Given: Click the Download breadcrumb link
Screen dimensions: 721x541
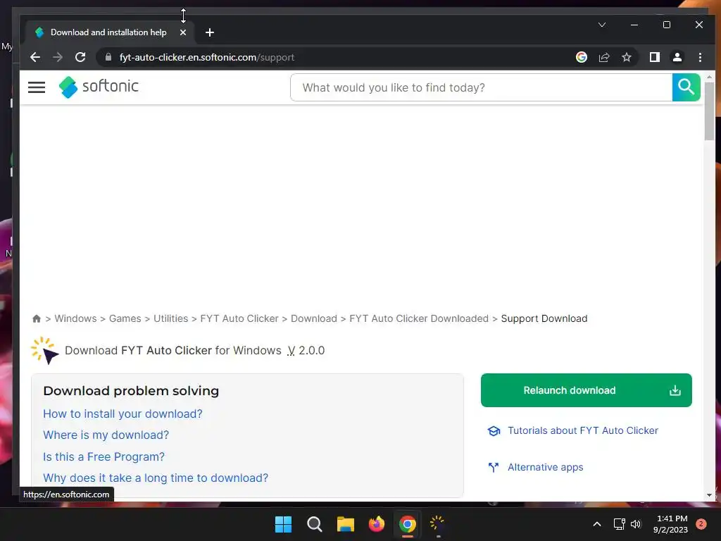Looking at the screenshot, I should [x=313, y=318].
